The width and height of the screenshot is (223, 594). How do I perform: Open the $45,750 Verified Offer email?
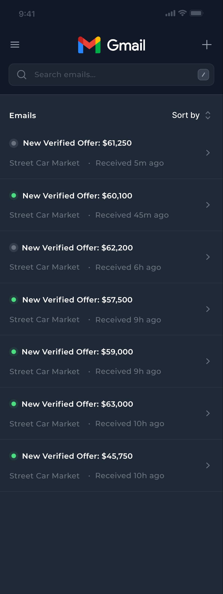[77, 456]
